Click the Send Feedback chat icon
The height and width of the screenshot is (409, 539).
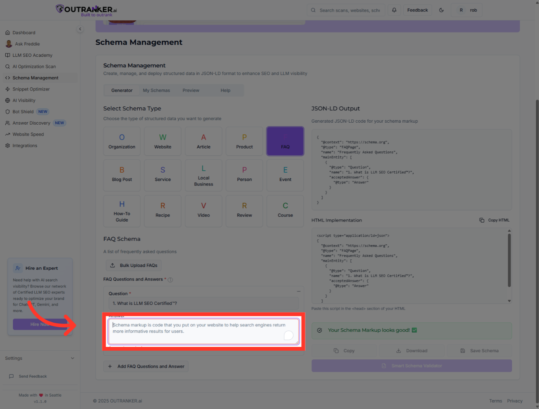[x=11, y=376]
